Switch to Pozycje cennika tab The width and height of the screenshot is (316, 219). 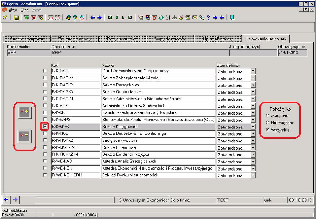(122, 39)
